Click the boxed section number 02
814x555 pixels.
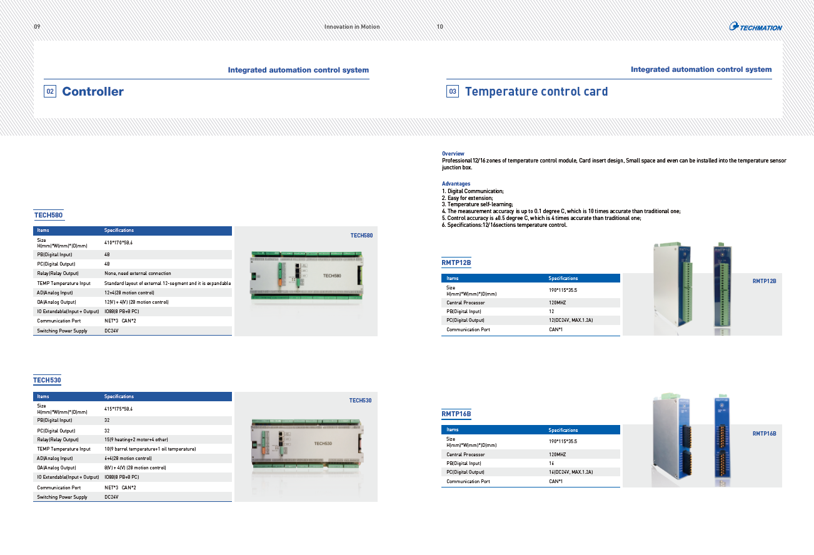50,92
